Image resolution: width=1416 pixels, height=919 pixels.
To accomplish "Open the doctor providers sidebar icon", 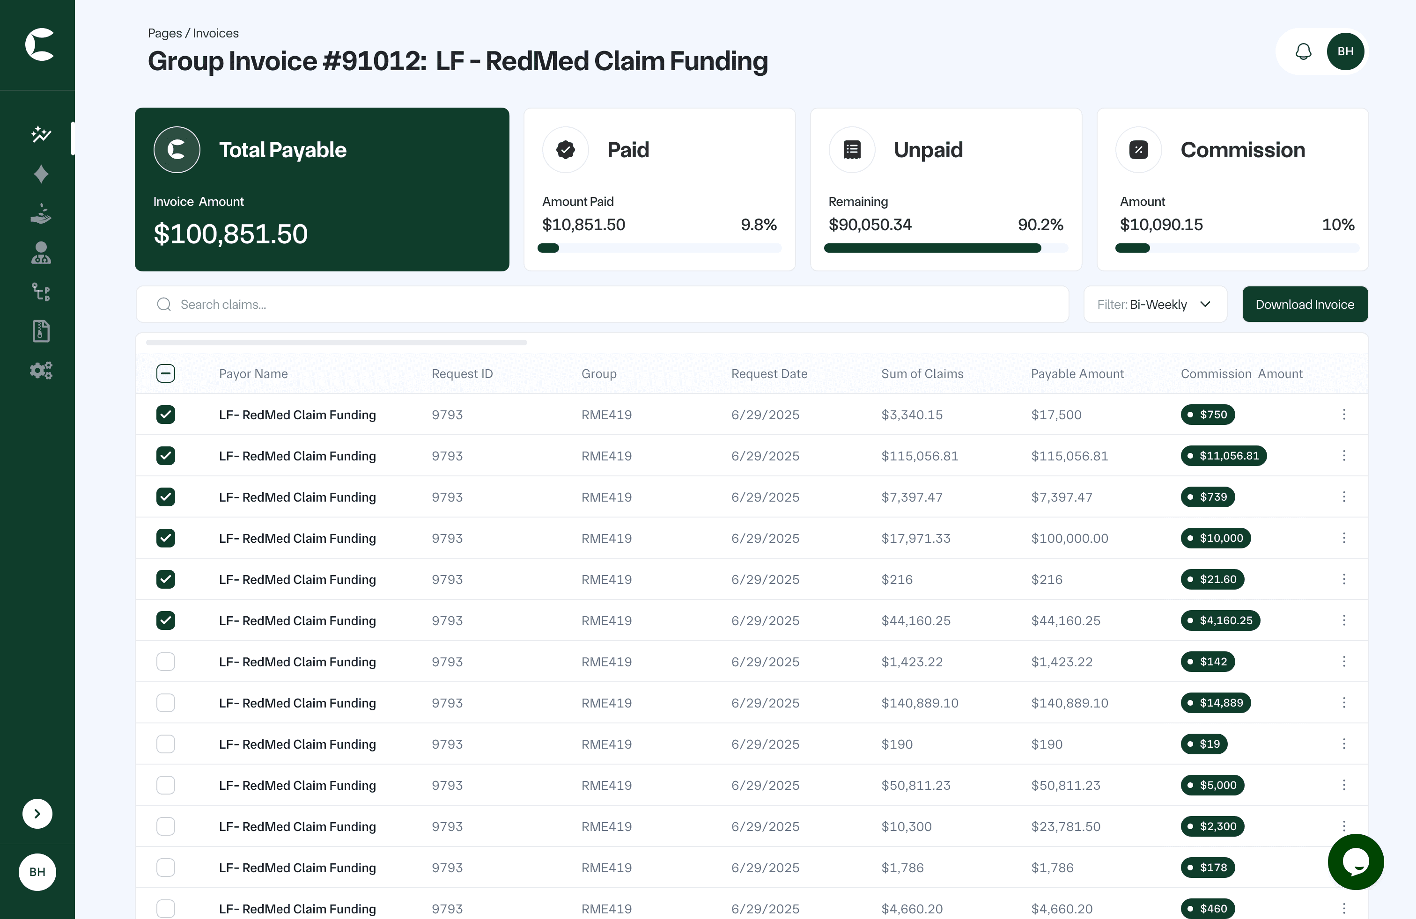I will (40, 253).
